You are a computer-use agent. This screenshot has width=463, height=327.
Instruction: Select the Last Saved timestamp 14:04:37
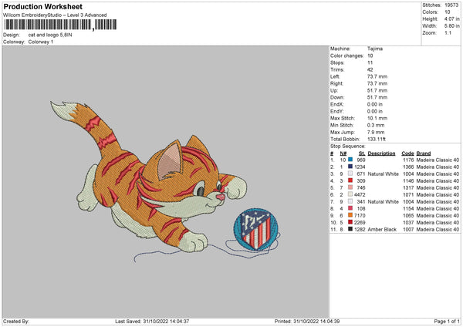pyautogui.click(x=178, y=321)
